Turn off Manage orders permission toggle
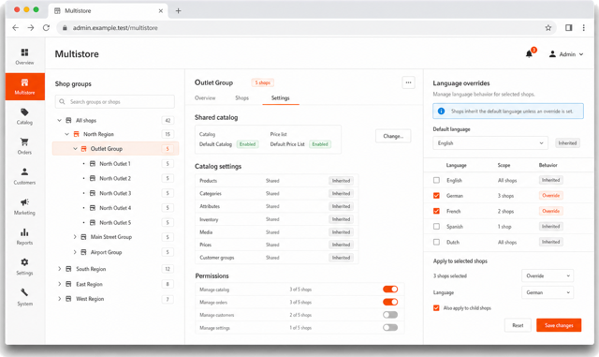Screen dimensions: 599x357 click(390, 302)
